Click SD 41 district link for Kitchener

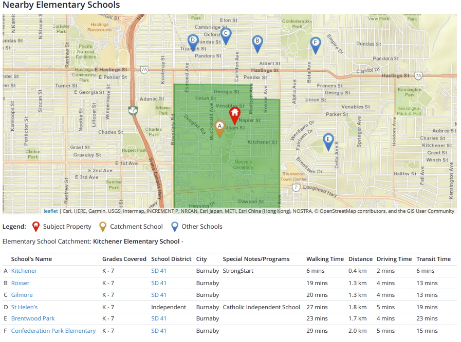(x=159, y=271)
